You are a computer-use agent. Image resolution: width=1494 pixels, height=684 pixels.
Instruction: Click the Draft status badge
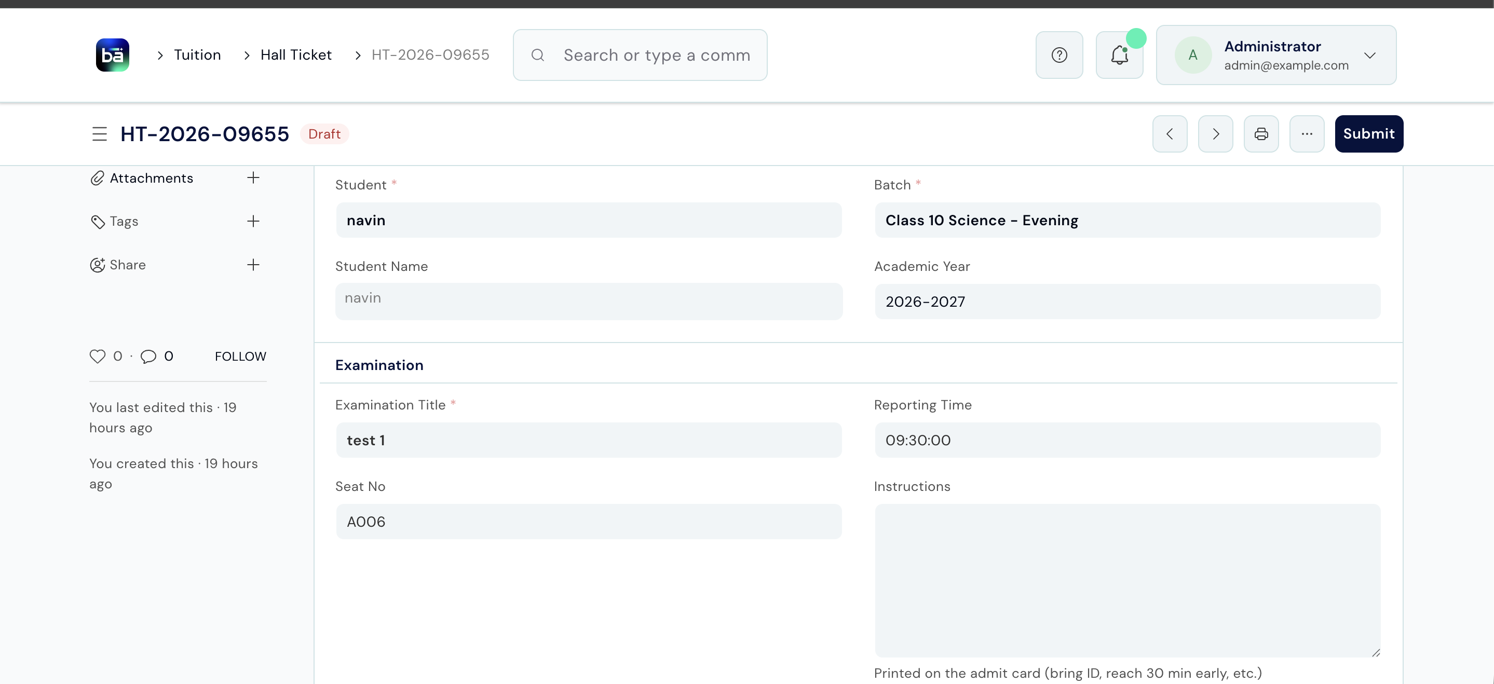click(x=324, y=134)
